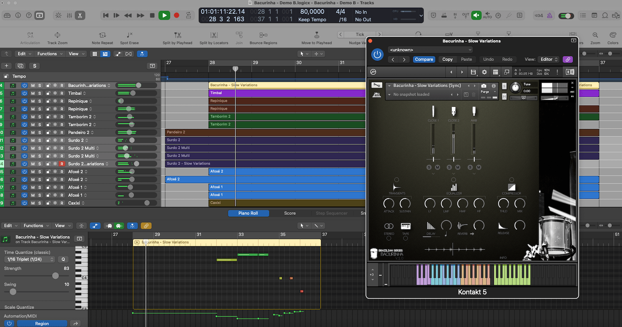
Task: Click Split by Playhead
Action: pyautogui.click(x=177, y=38)
